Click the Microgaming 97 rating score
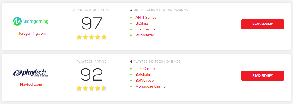The image size is (293, 104). pyautogui.click(x=92, y=23)
